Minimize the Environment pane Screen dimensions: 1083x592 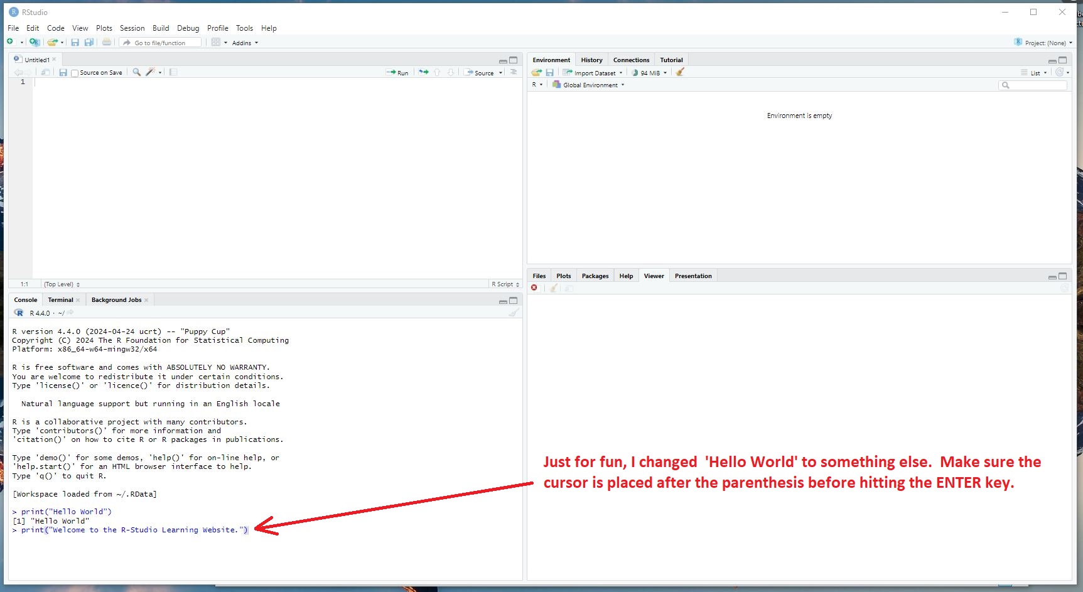(x=1052, y=61)
